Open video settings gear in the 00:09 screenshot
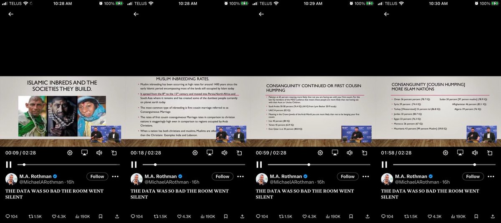Viewport: 501px width, 223px height. pos(70,153)
